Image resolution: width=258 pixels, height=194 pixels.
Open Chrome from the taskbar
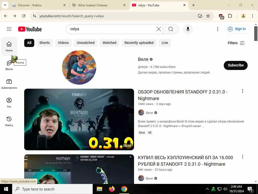click(x=124, y=189)
